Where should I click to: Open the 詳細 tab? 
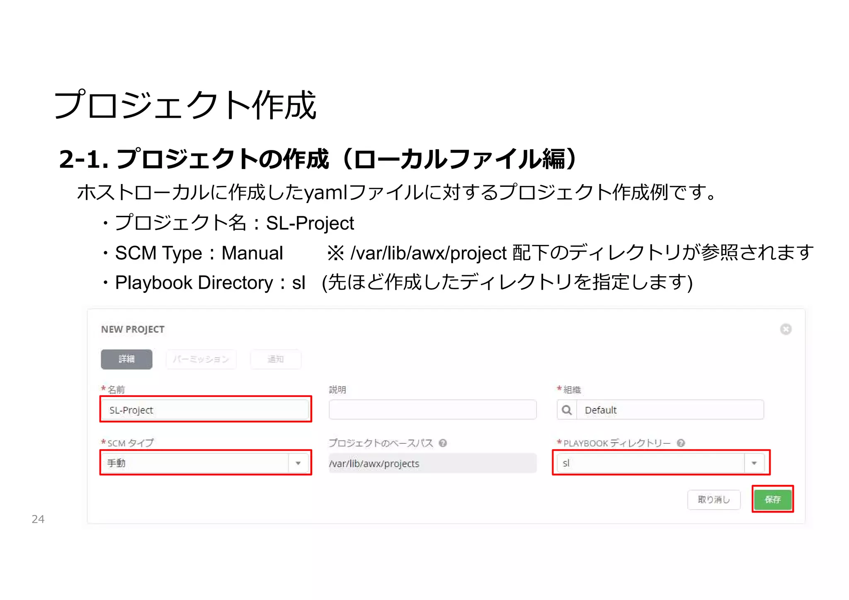(126, 359)
